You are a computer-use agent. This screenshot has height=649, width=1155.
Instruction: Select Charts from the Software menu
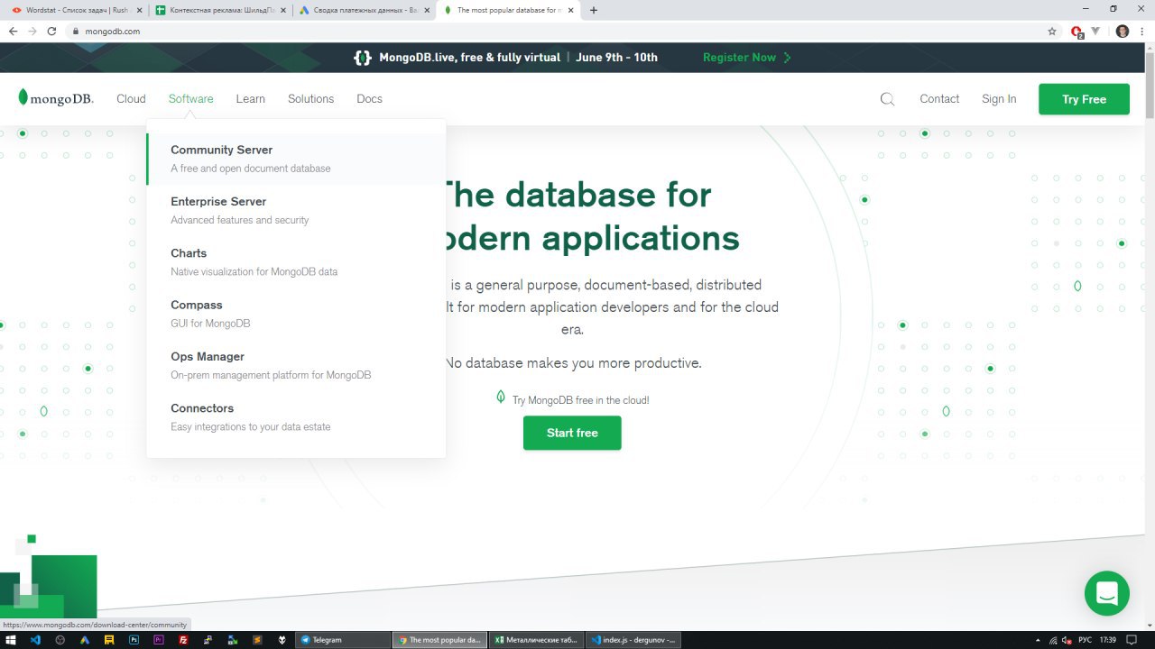(296, 261)
